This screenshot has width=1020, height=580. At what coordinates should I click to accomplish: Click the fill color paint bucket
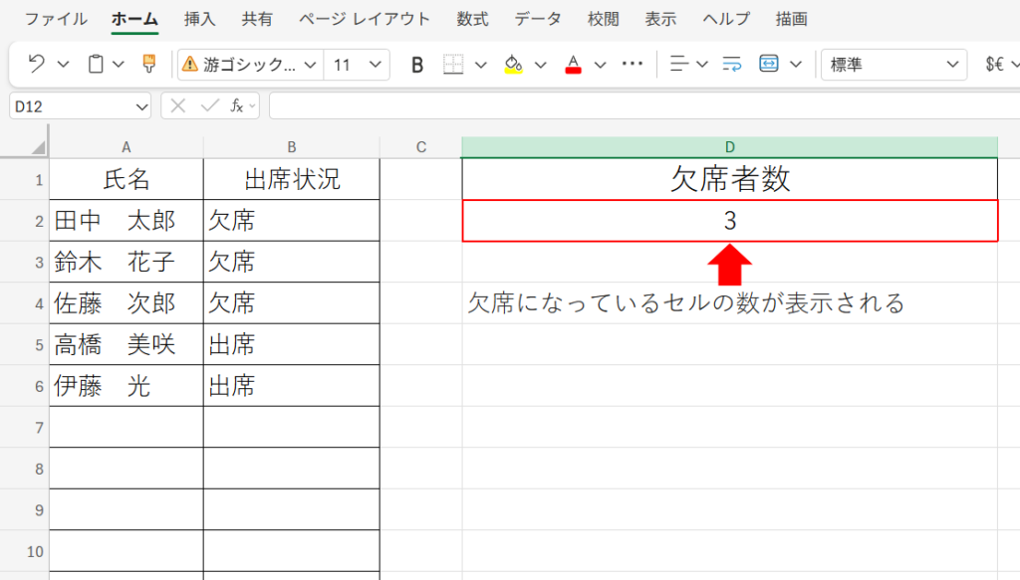513,65
